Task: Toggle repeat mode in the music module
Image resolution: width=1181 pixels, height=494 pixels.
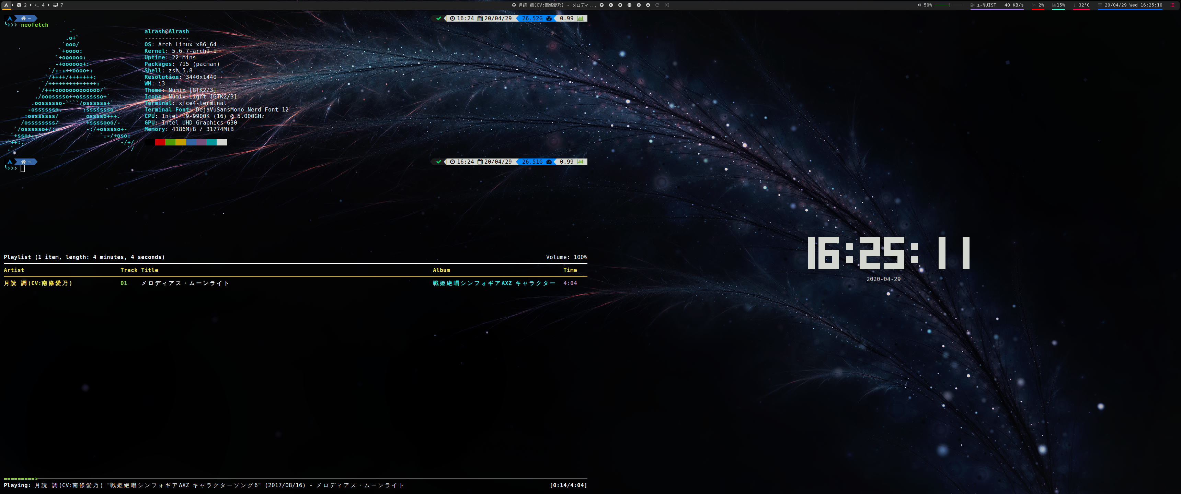Action: coord(657,5)
